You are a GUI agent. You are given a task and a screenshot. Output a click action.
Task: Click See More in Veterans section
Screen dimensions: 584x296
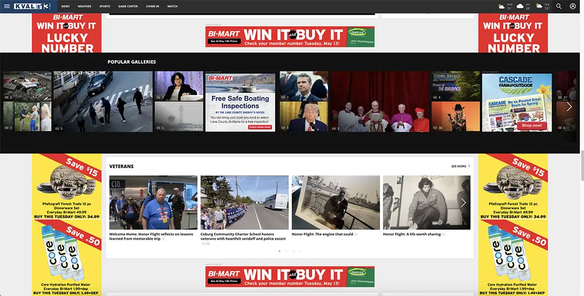pyautogui.click(x=461, y=166)
